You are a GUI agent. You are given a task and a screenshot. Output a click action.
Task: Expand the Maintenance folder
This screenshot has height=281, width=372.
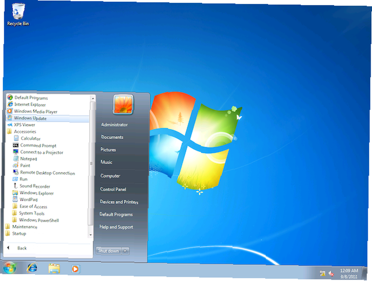pyautogui.click(x=21, y=227)
